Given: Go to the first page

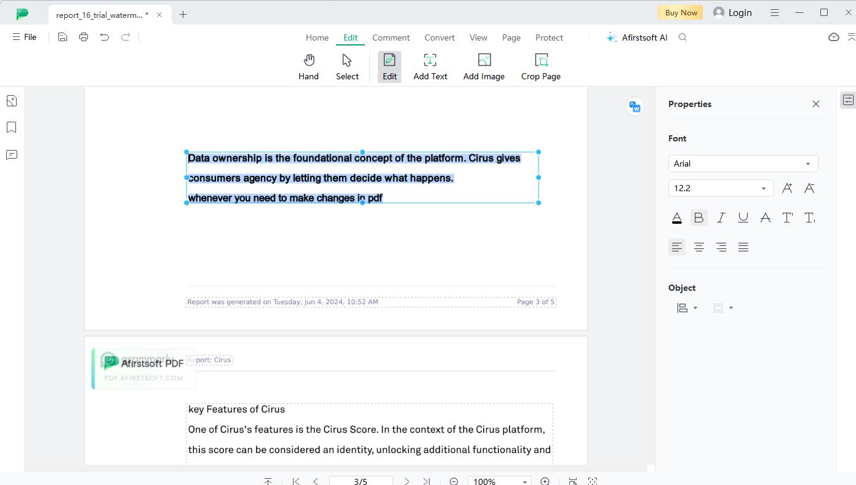Looking at the screenshot, I should point(296,481).
